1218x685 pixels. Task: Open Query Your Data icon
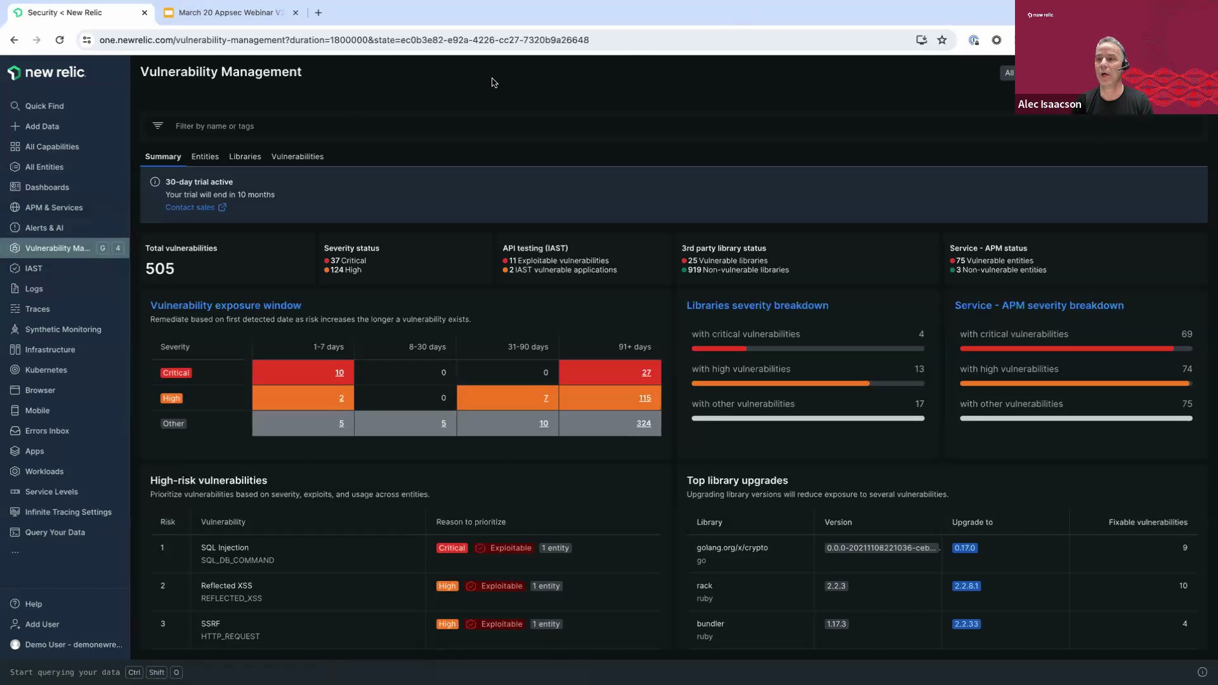tap(15, 532)
